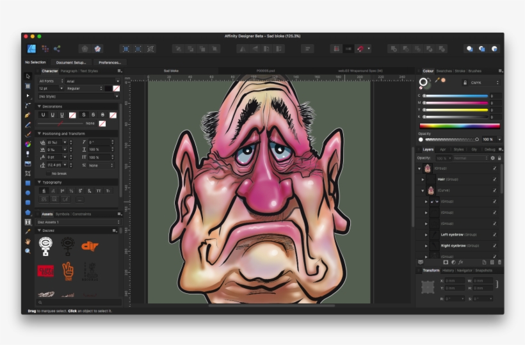Pick a hue from spectrum bar
This screenshot has height=345, width=525.
460,126
